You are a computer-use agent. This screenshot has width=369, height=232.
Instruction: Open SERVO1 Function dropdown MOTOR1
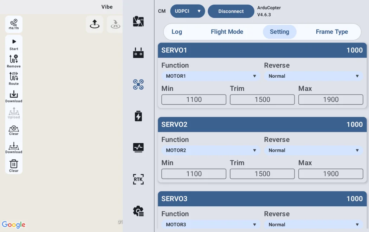211,76
